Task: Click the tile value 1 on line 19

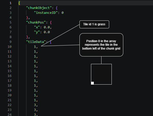Action: click(35, 90)
